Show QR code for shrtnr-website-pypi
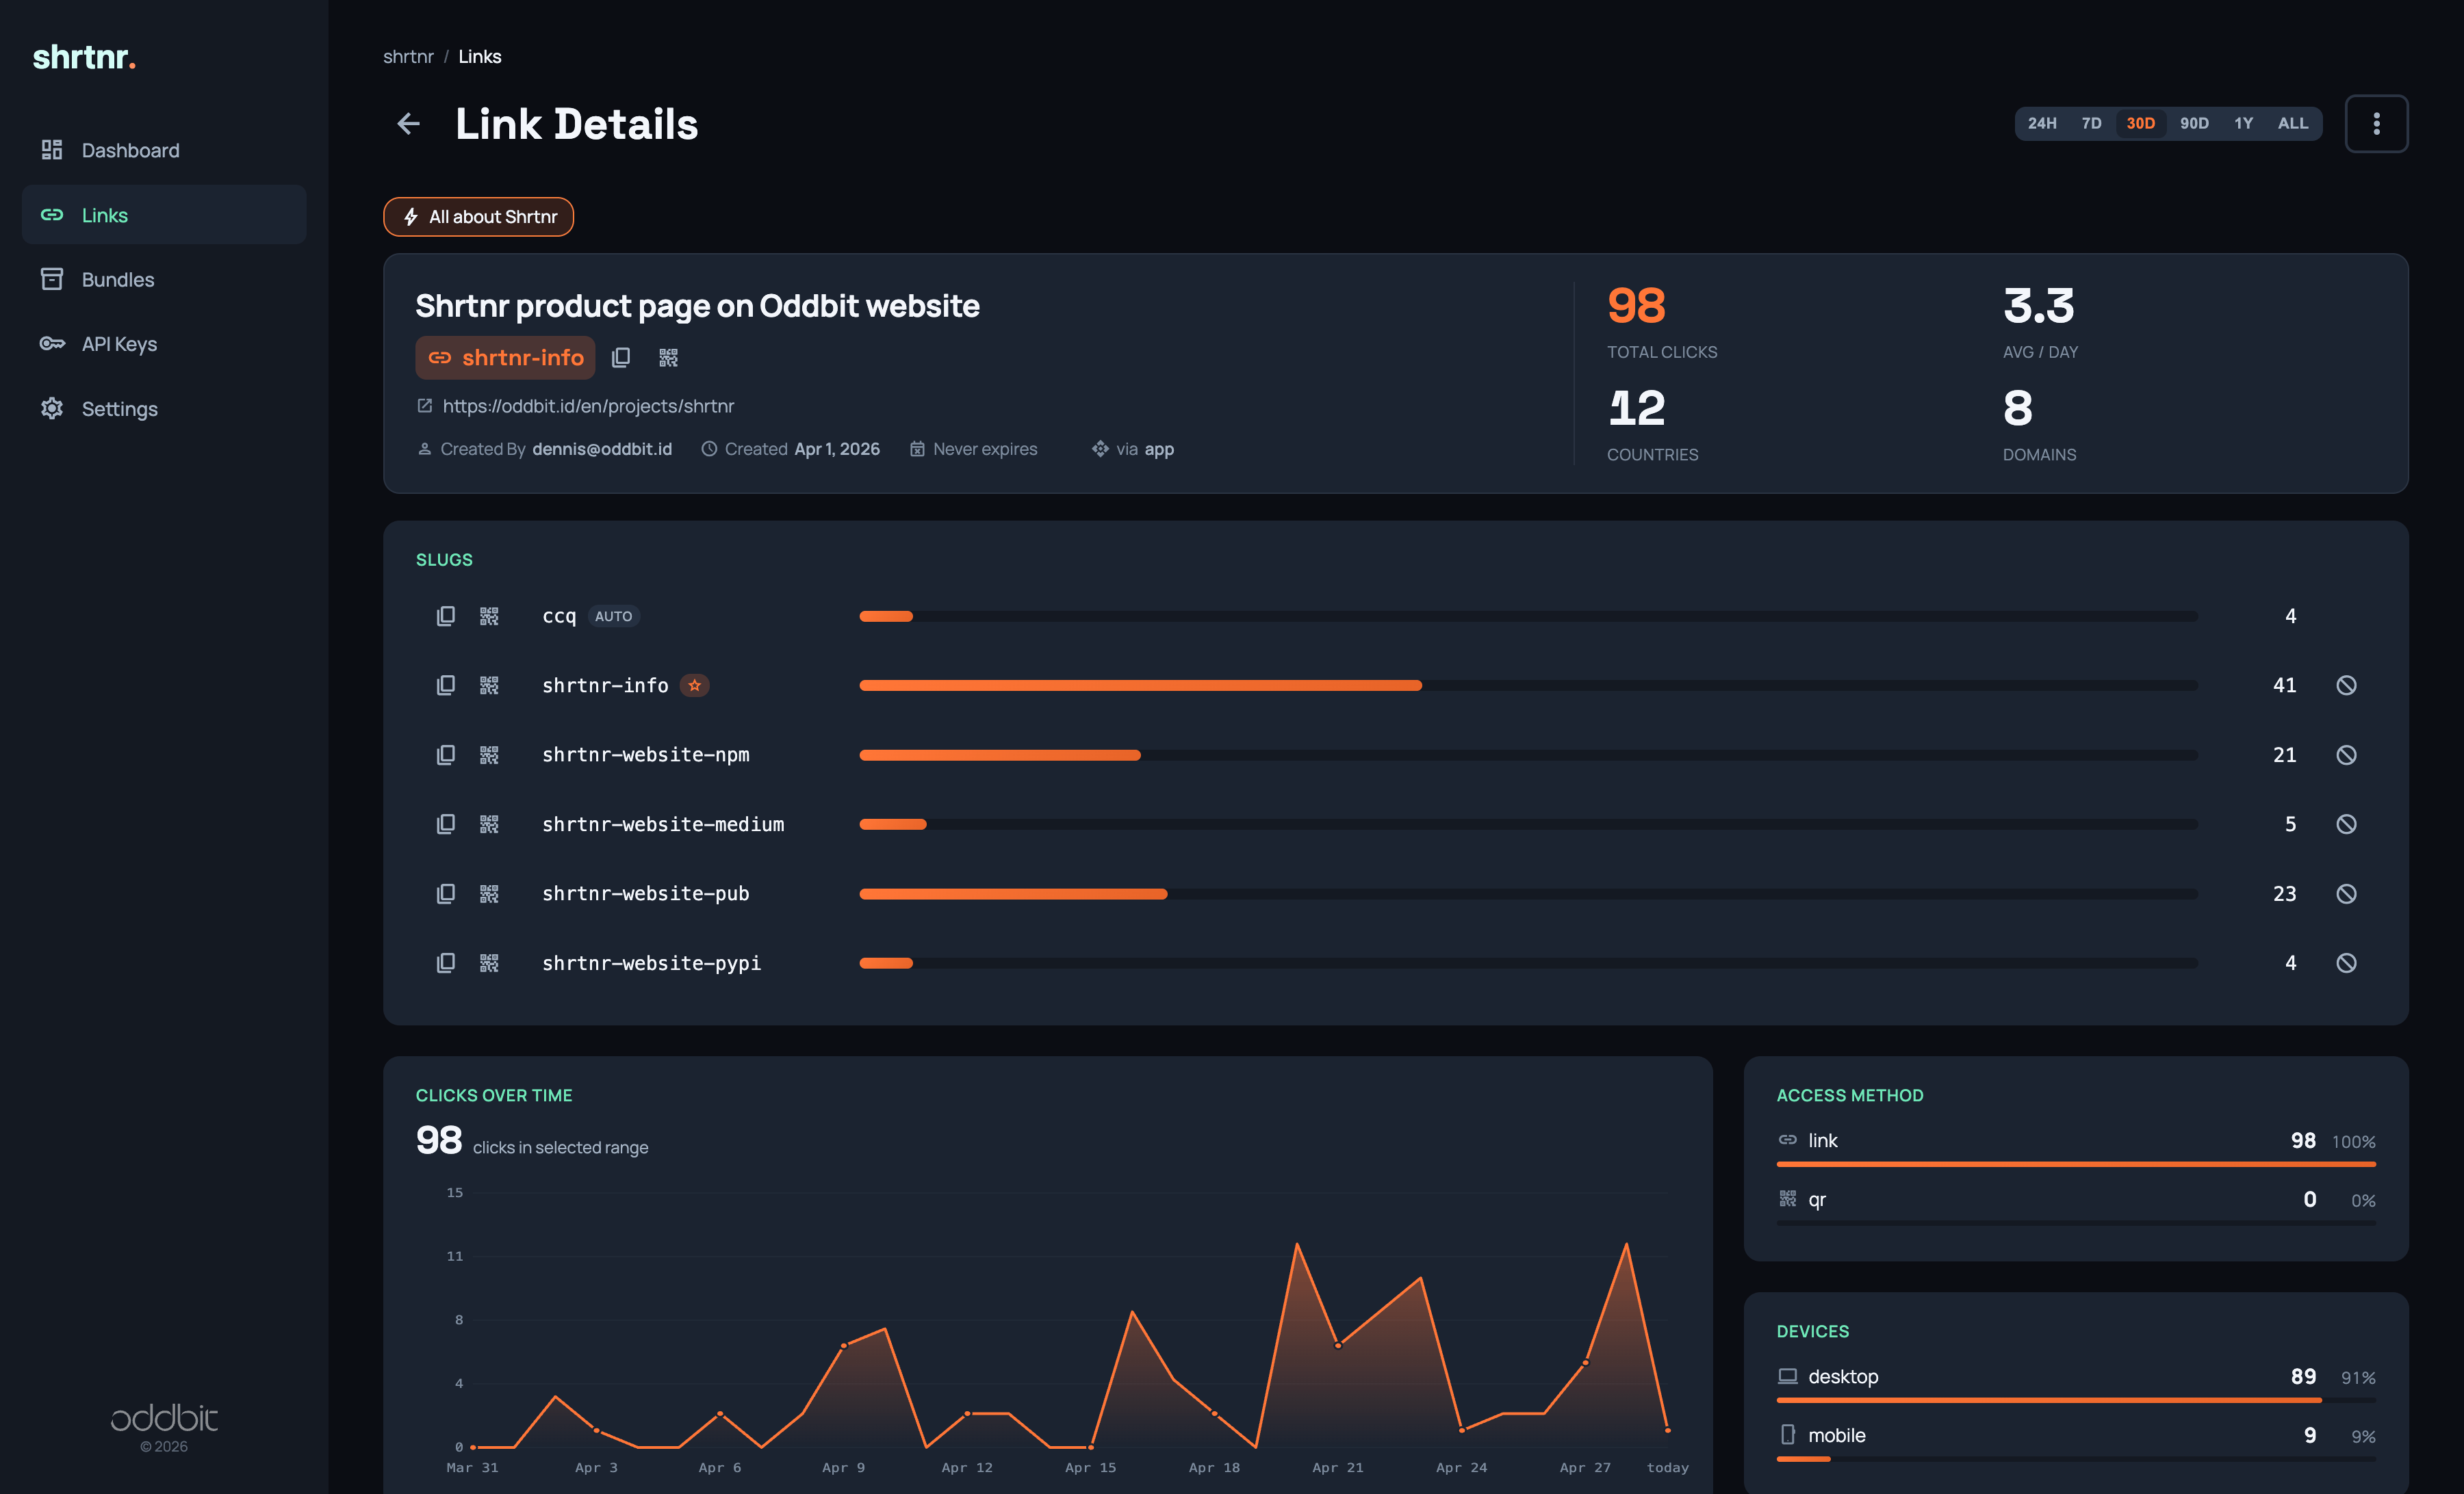2464x1494 pixels. coord(489,963)
